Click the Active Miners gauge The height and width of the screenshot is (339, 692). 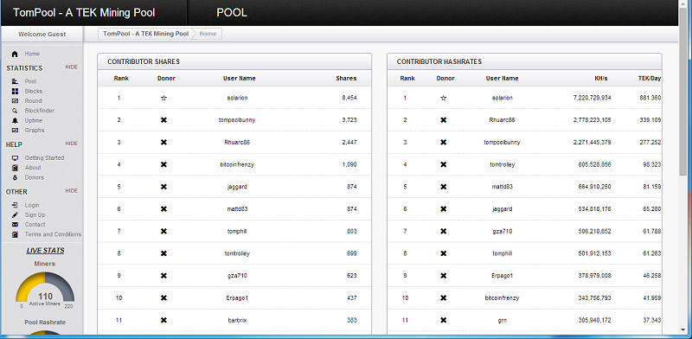click(45, 290)
